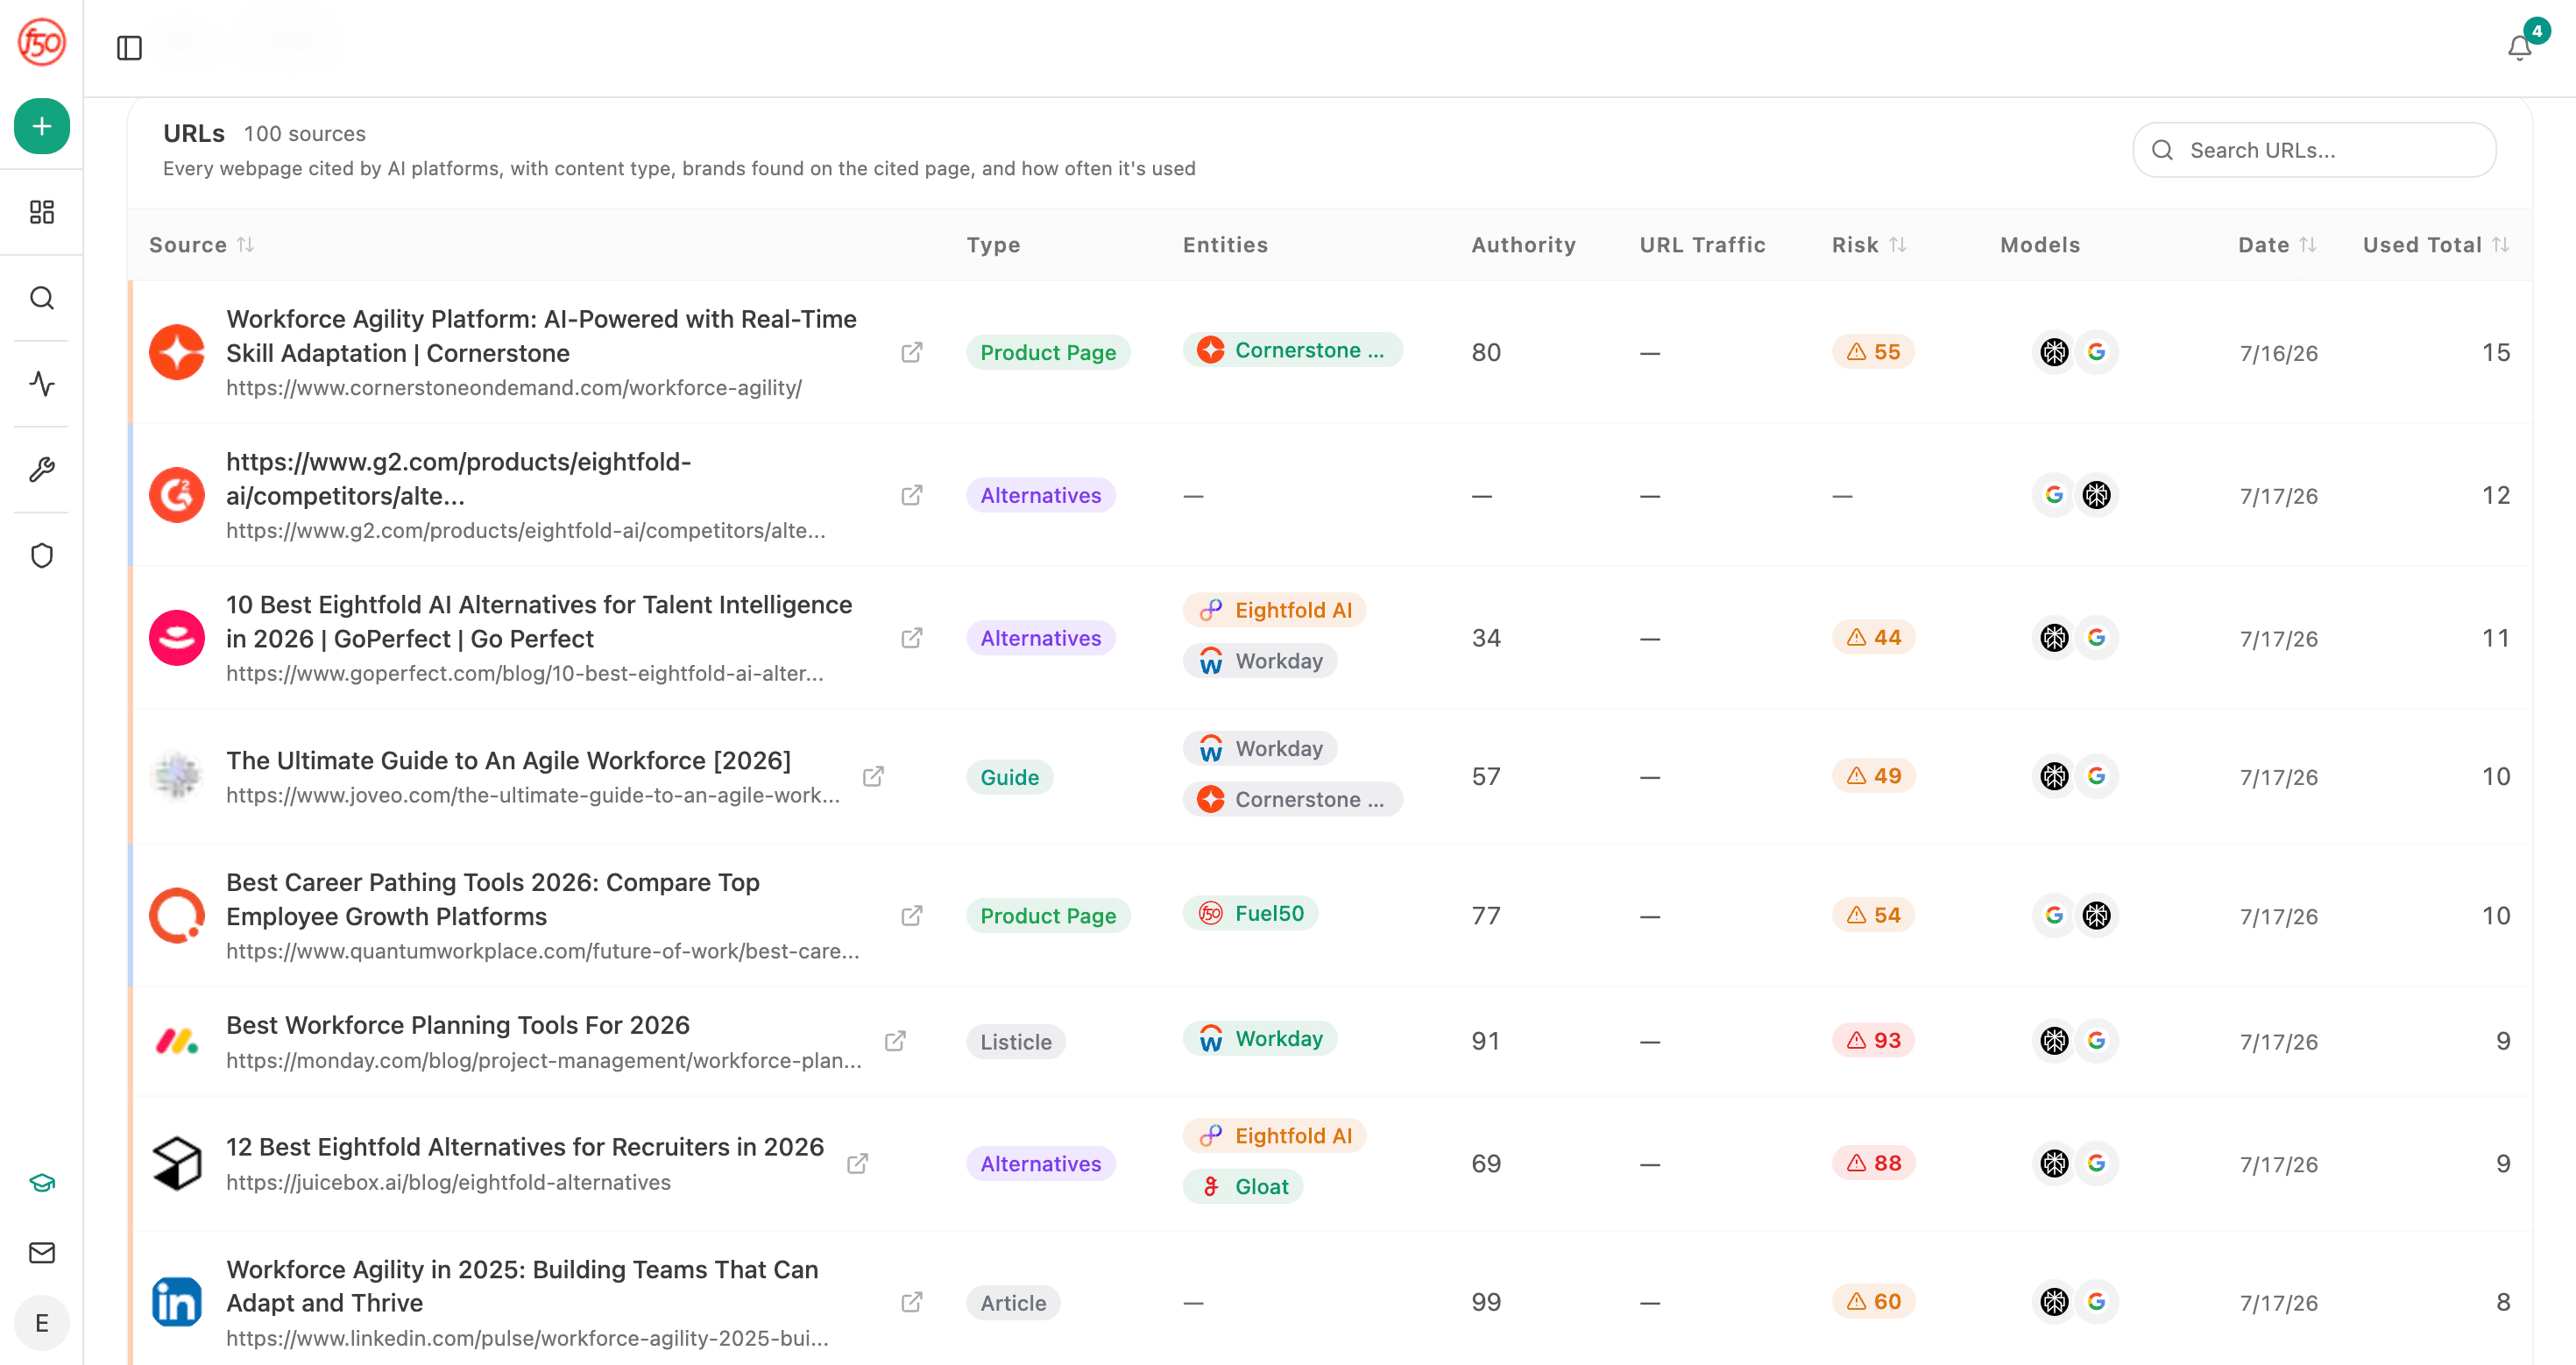Open The Ultimate Guide to An Agile Workforce
Image resolution: width=2576 pixels, height=1365 pixels.
[508, 761]
